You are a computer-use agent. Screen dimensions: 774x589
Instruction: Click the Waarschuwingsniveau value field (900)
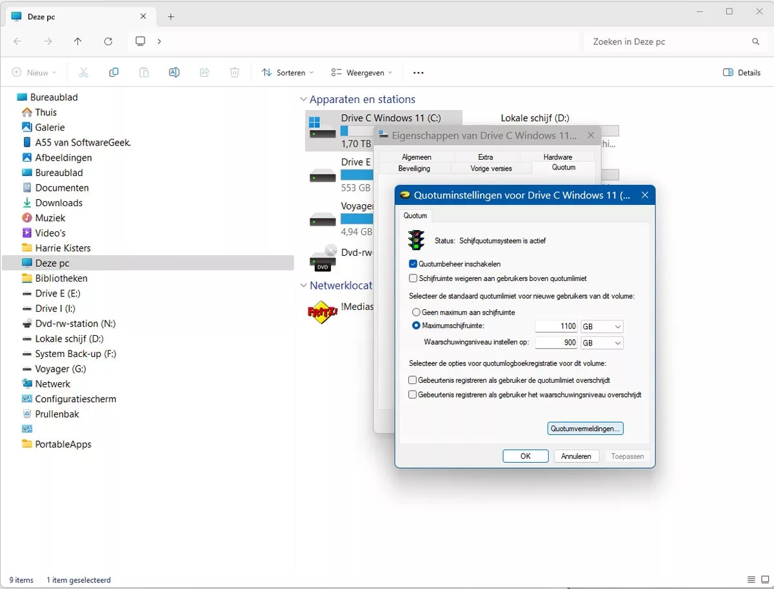557,343
